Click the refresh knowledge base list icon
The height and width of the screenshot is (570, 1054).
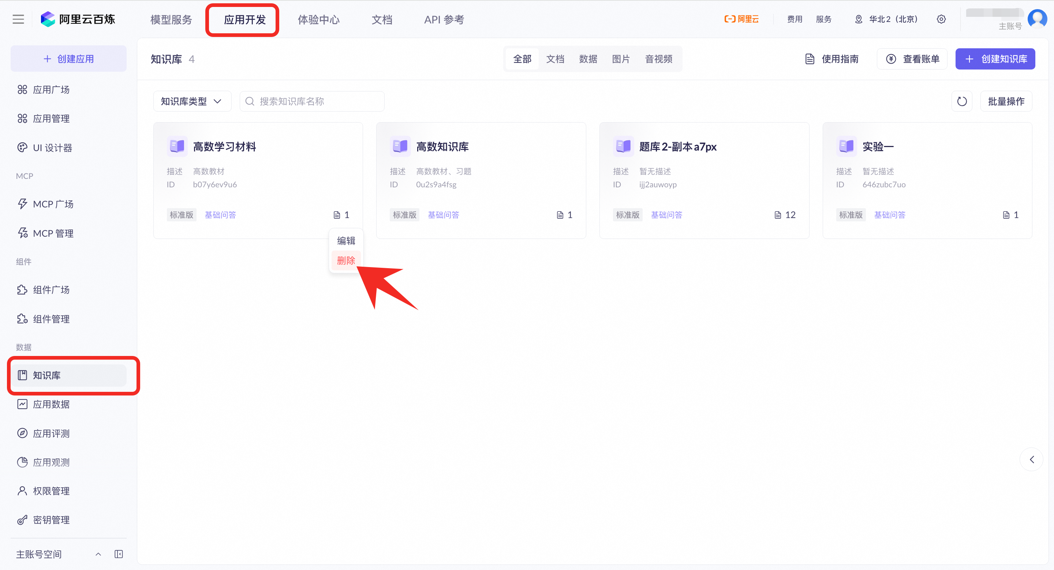coord(961,101)
